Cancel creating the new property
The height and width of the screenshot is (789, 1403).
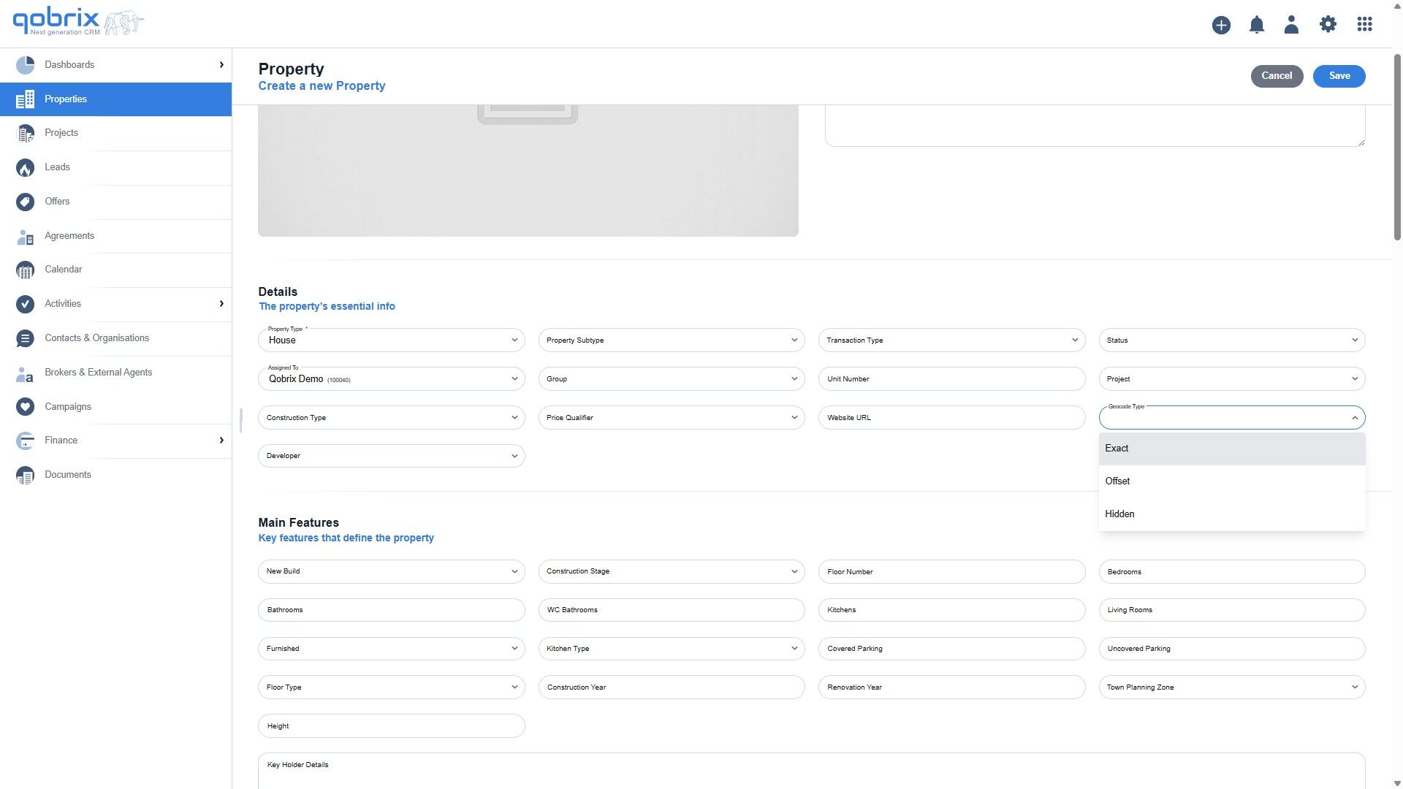1277,75
